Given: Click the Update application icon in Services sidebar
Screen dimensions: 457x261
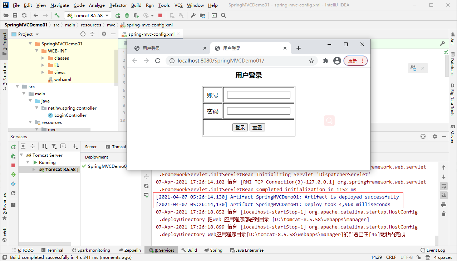Looking at the screenshot, I should coord(13,193).
